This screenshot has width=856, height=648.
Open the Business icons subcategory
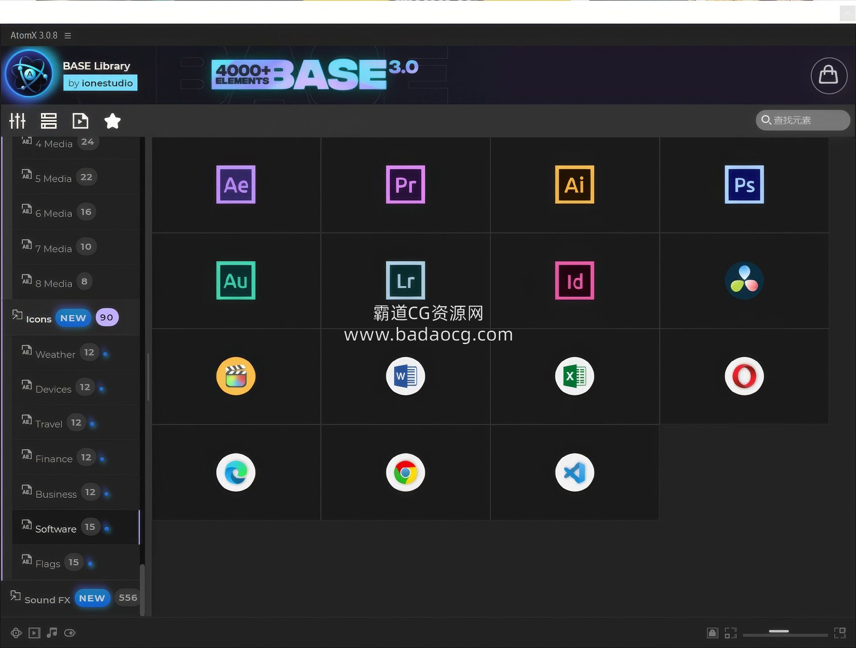(76, 492)
